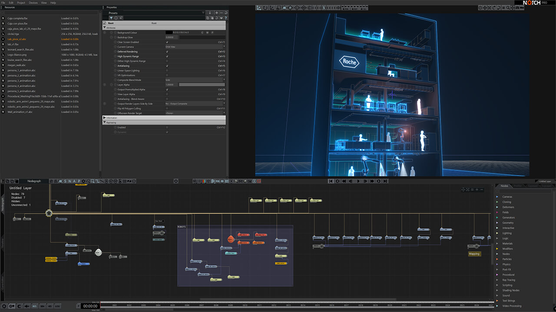Step forward one frame in transport

click(x=365, y=181)
